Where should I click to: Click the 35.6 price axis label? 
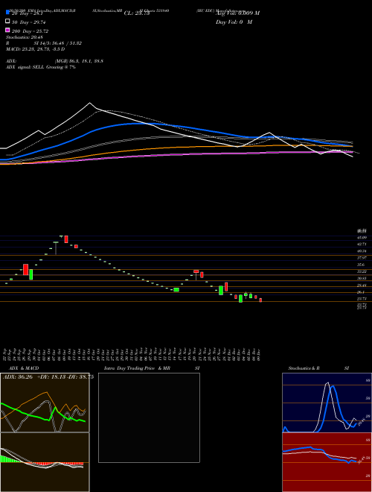tap(361, 265)
